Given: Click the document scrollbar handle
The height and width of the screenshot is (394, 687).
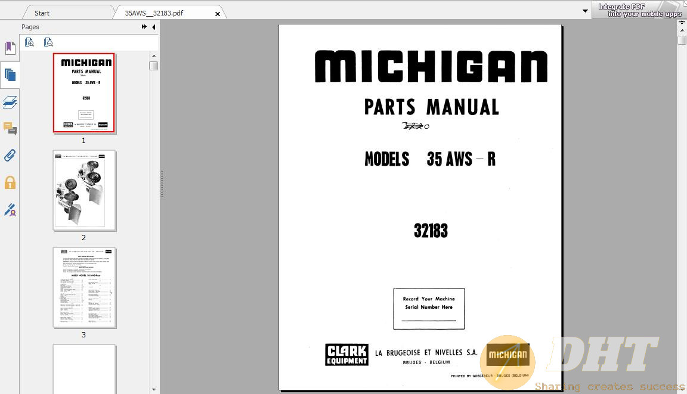Looking at the screenshot, I should 682,41.
